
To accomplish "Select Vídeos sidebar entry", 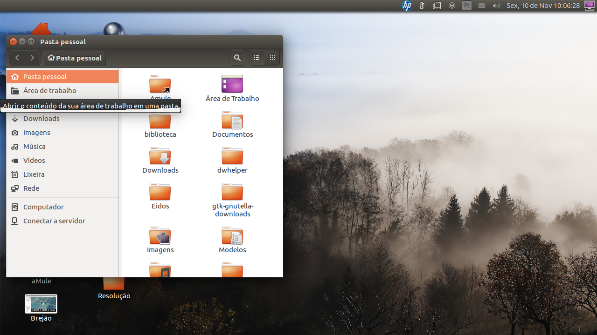I will click(62, 161).
